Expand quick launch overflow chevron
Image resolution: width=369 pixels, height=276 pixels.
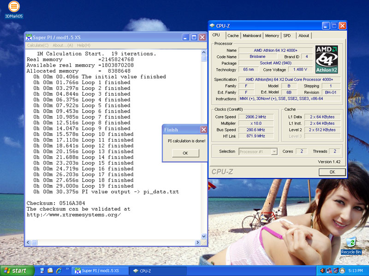coord(67,269)
